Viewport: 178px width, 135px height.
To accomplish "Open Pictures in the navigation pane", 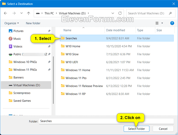I will 18,31.
